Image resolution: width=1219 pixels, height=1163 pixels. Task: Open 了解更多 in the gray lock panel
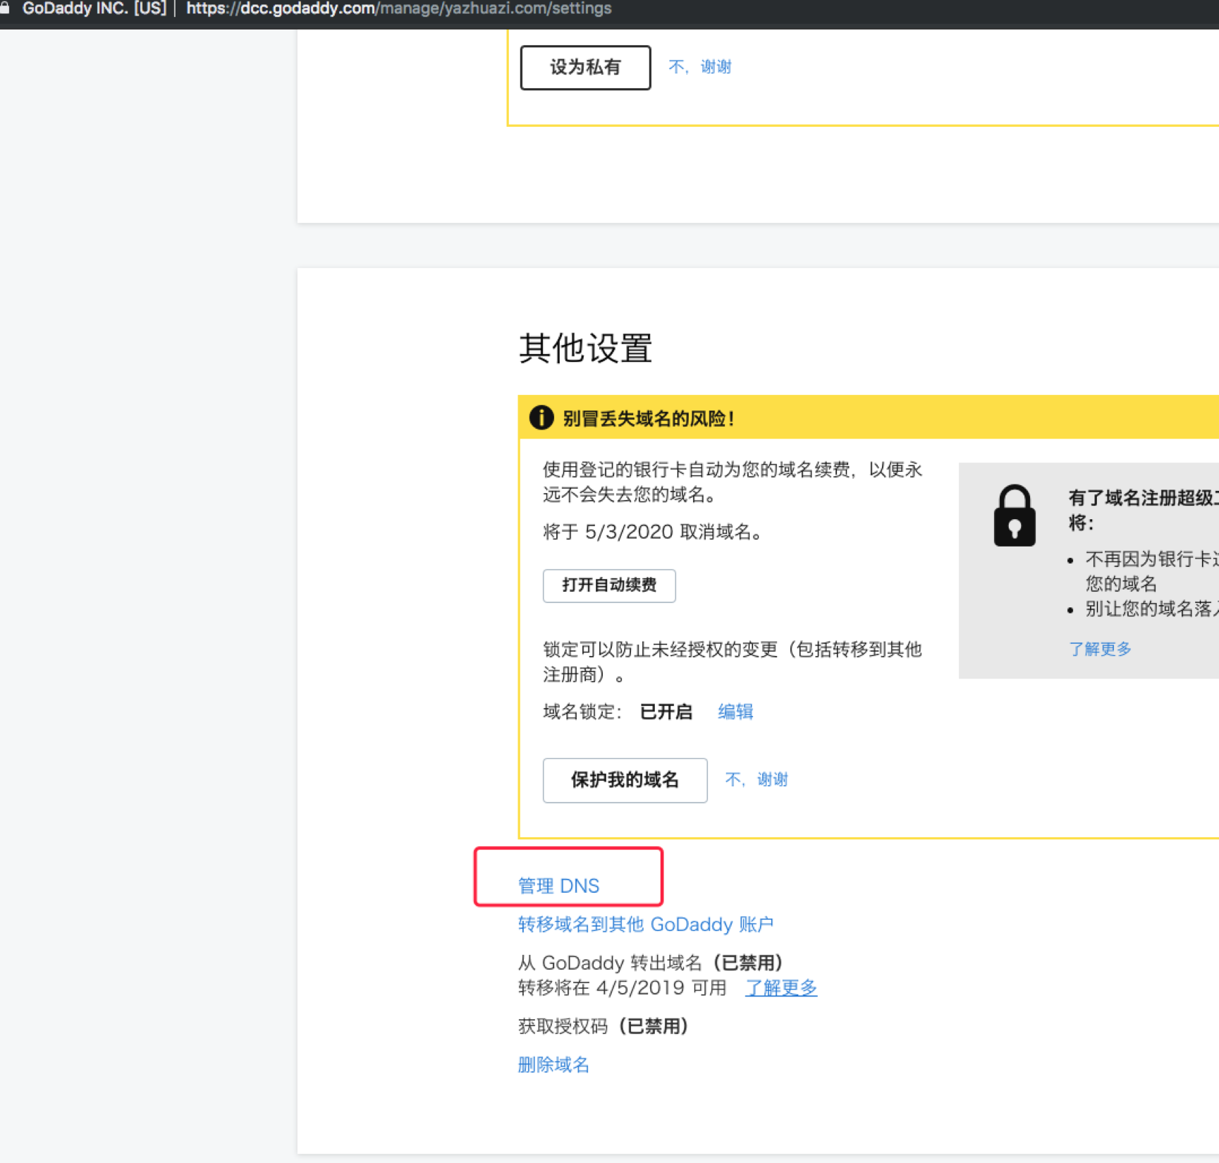click(x=1100, y=649)
